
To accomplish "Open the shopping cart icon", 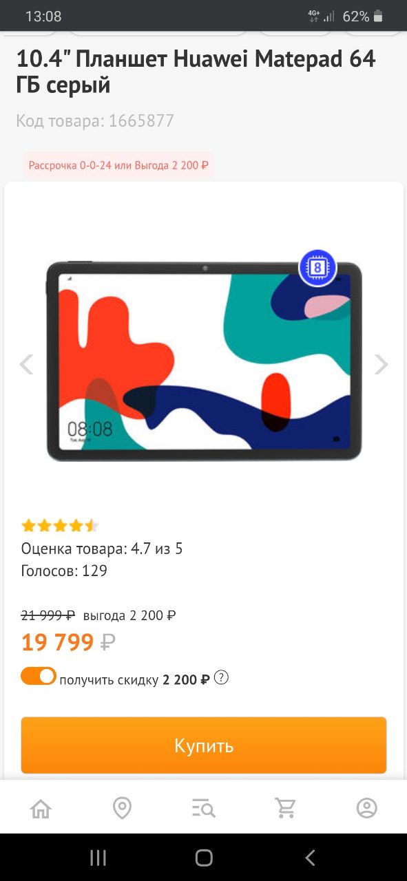I will click(x=284, y=807).
